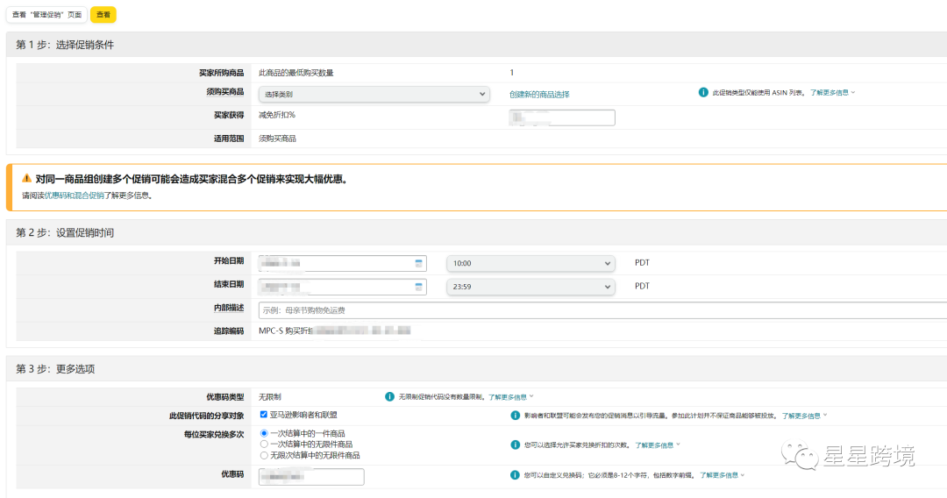Click into the 内部描述 text field
This screenshot has width=947, height=498.
coord(602,310)
